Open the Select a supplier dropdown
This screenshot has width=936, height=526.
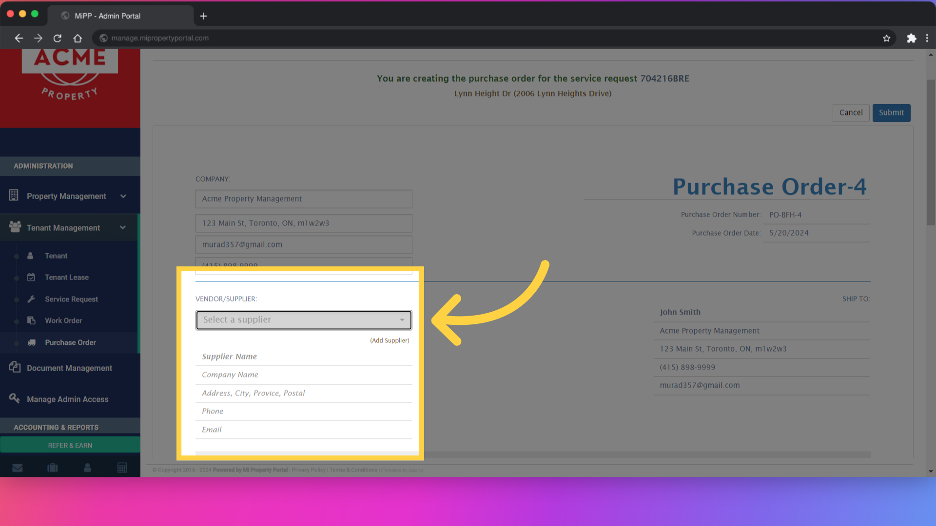pyautogui.click(x=303, y=320)
